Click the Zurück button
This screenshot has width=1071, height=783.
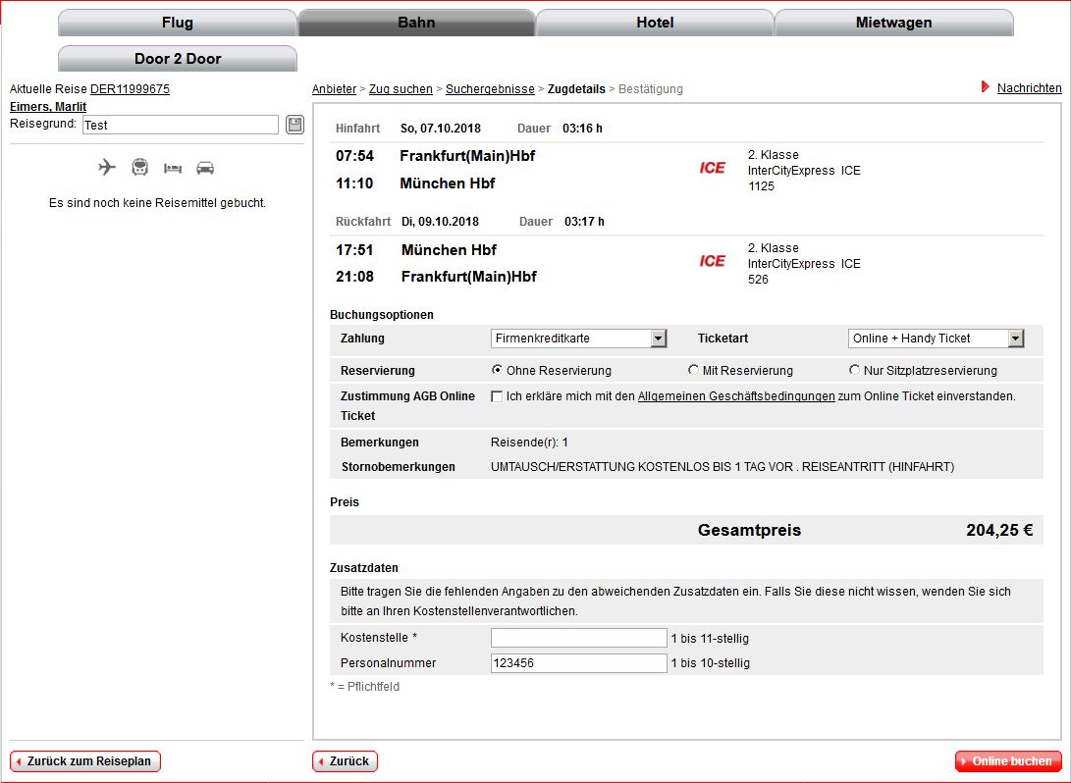345,761
